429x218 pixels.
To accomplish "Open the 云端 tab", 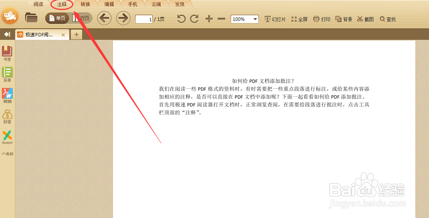I will pyautogui.click(x=156, y=5).
